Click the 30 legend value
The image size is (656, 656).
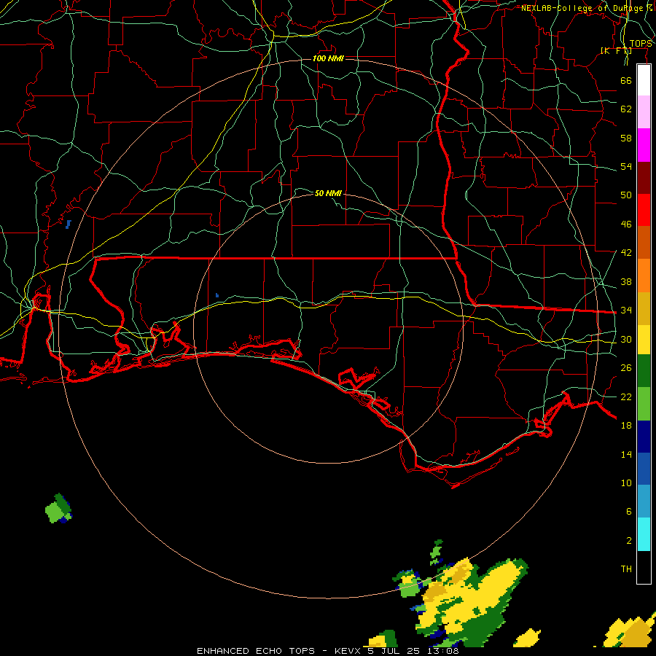tap(626, 339)
